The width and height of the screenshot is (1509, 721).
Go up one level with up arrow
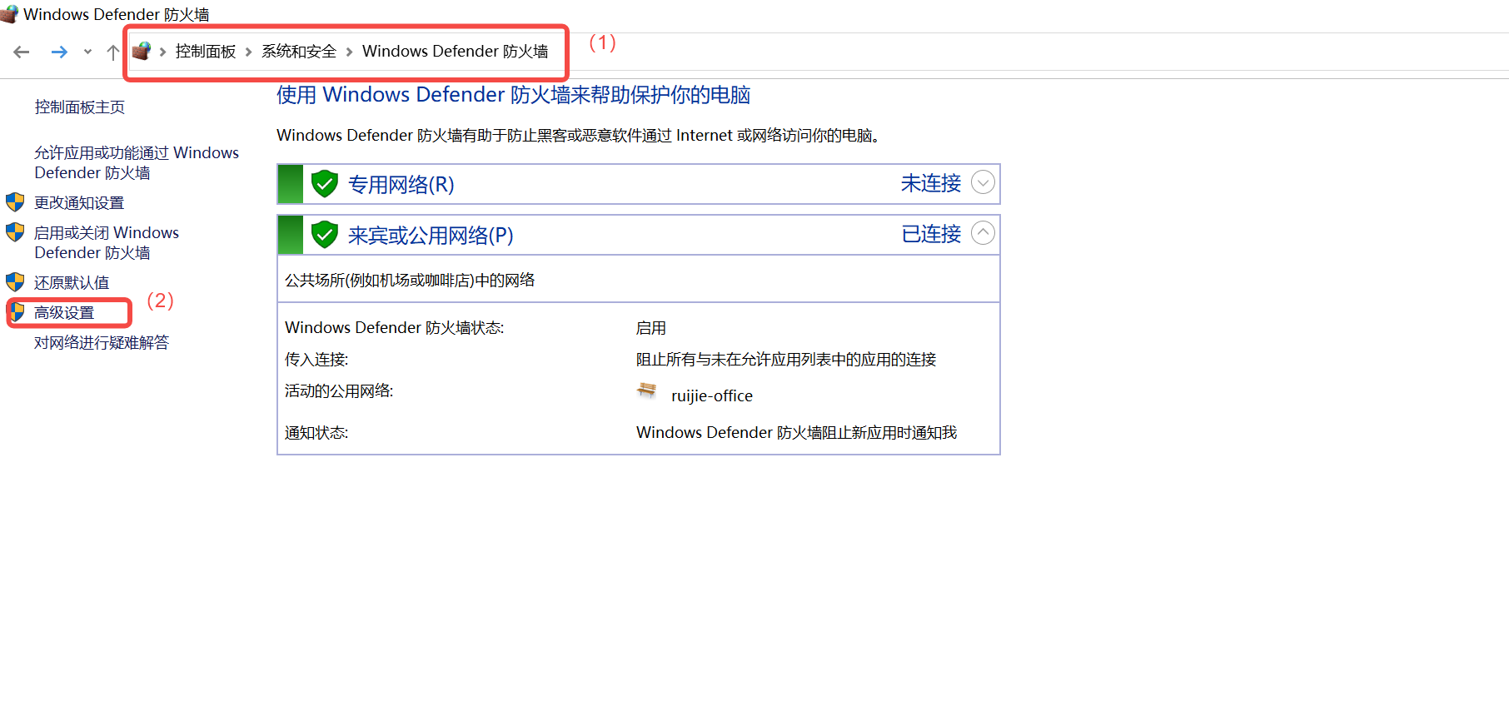click(113, 52)
